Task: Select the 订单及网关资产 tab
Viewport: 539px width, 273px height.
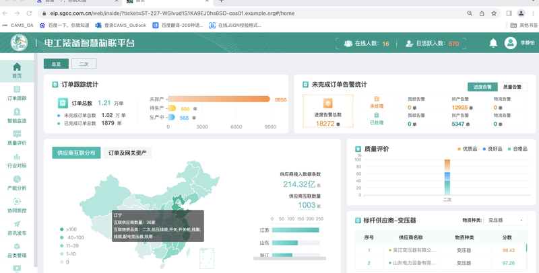Action: pyautogui.click(x=127, y=153)
